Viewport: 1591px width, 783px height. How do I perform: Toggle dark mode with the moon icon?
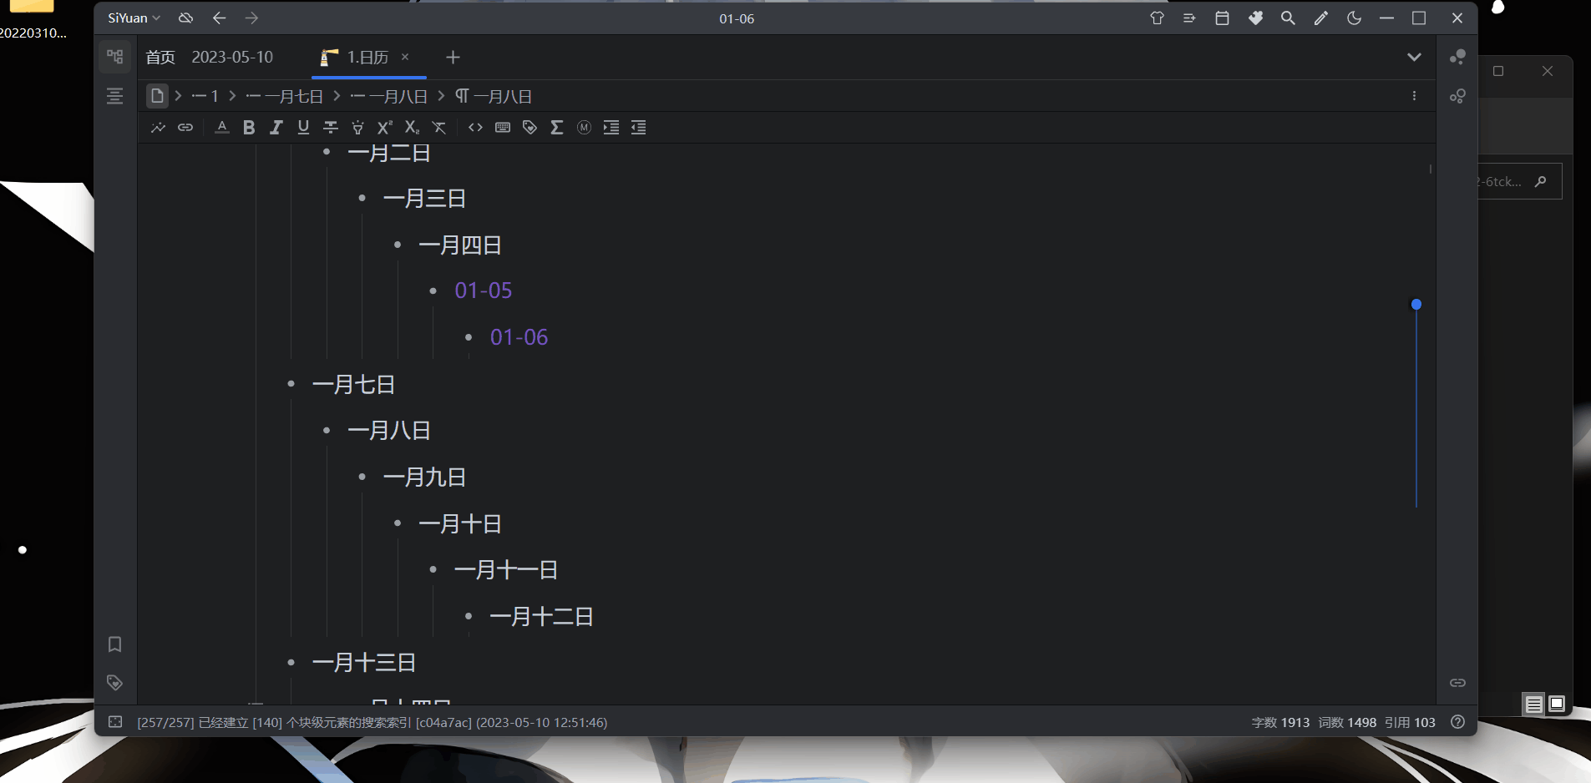pyautogui.click(x=1354, y=18)
